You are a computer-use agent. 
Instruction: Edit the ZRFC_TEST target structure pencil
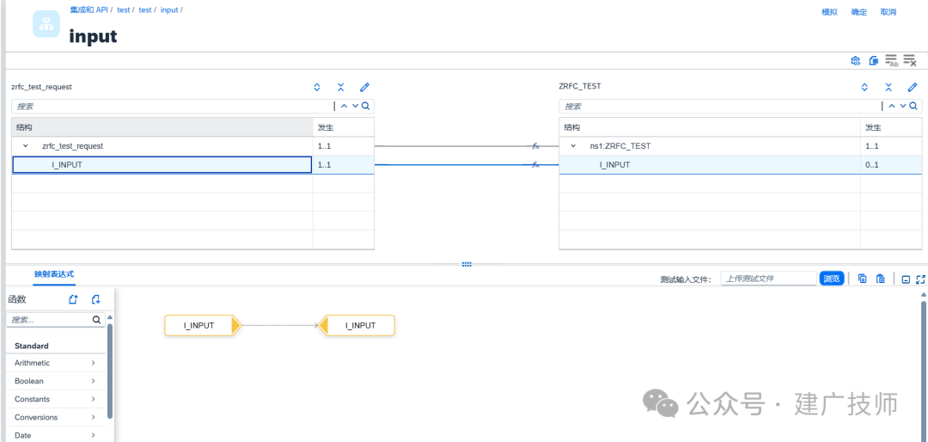[x=912, y=87]
